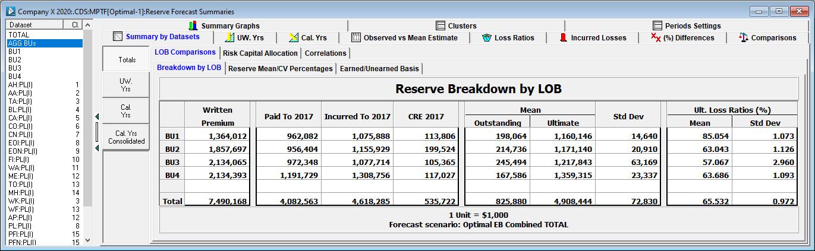
Task: Select WF:PL(I) dataset row
Action: pyautogui.click(x=45, y=209)
